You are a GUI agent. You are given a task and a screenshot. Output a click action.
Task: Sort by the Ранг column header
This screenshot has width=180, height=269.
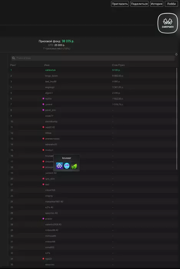[13, 65]
